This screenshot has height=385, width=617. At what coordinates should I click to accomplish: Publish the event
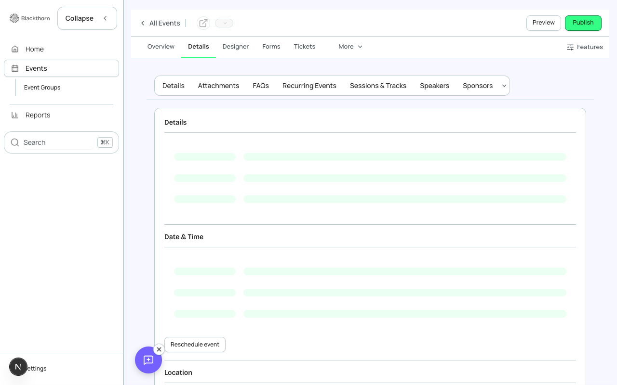(x=583, y=23)
